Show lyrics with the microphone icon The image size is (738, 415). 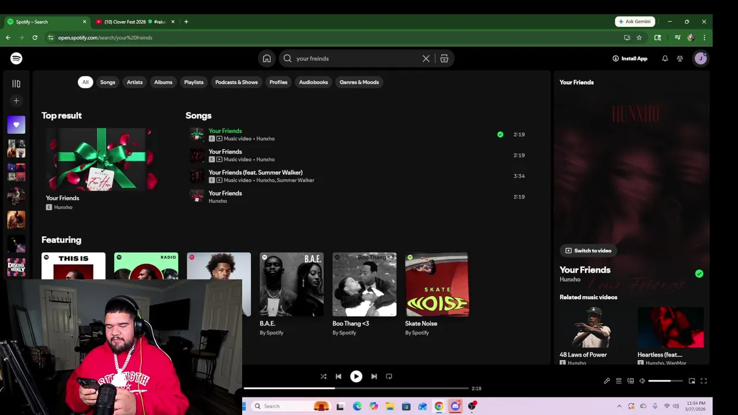pos(607,381)
